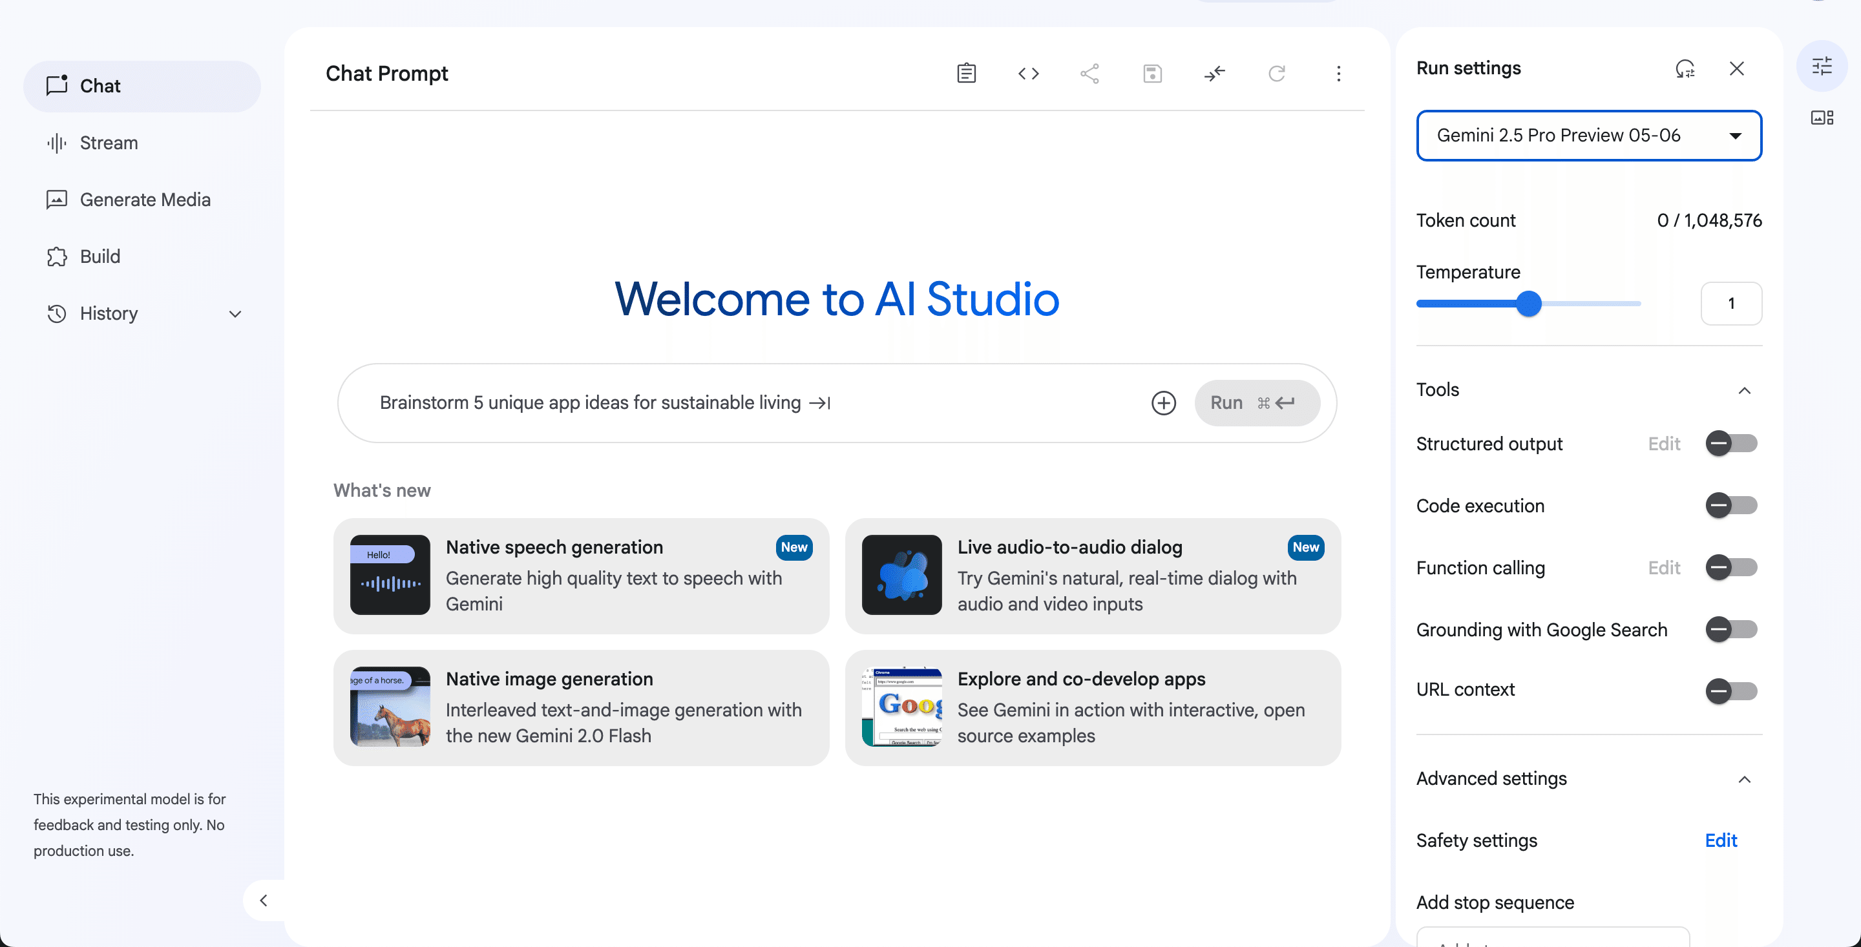Click the Run button
The height and width of the screenshot is (947, 1861).
pyautogui.click(x=1257, y=402)
